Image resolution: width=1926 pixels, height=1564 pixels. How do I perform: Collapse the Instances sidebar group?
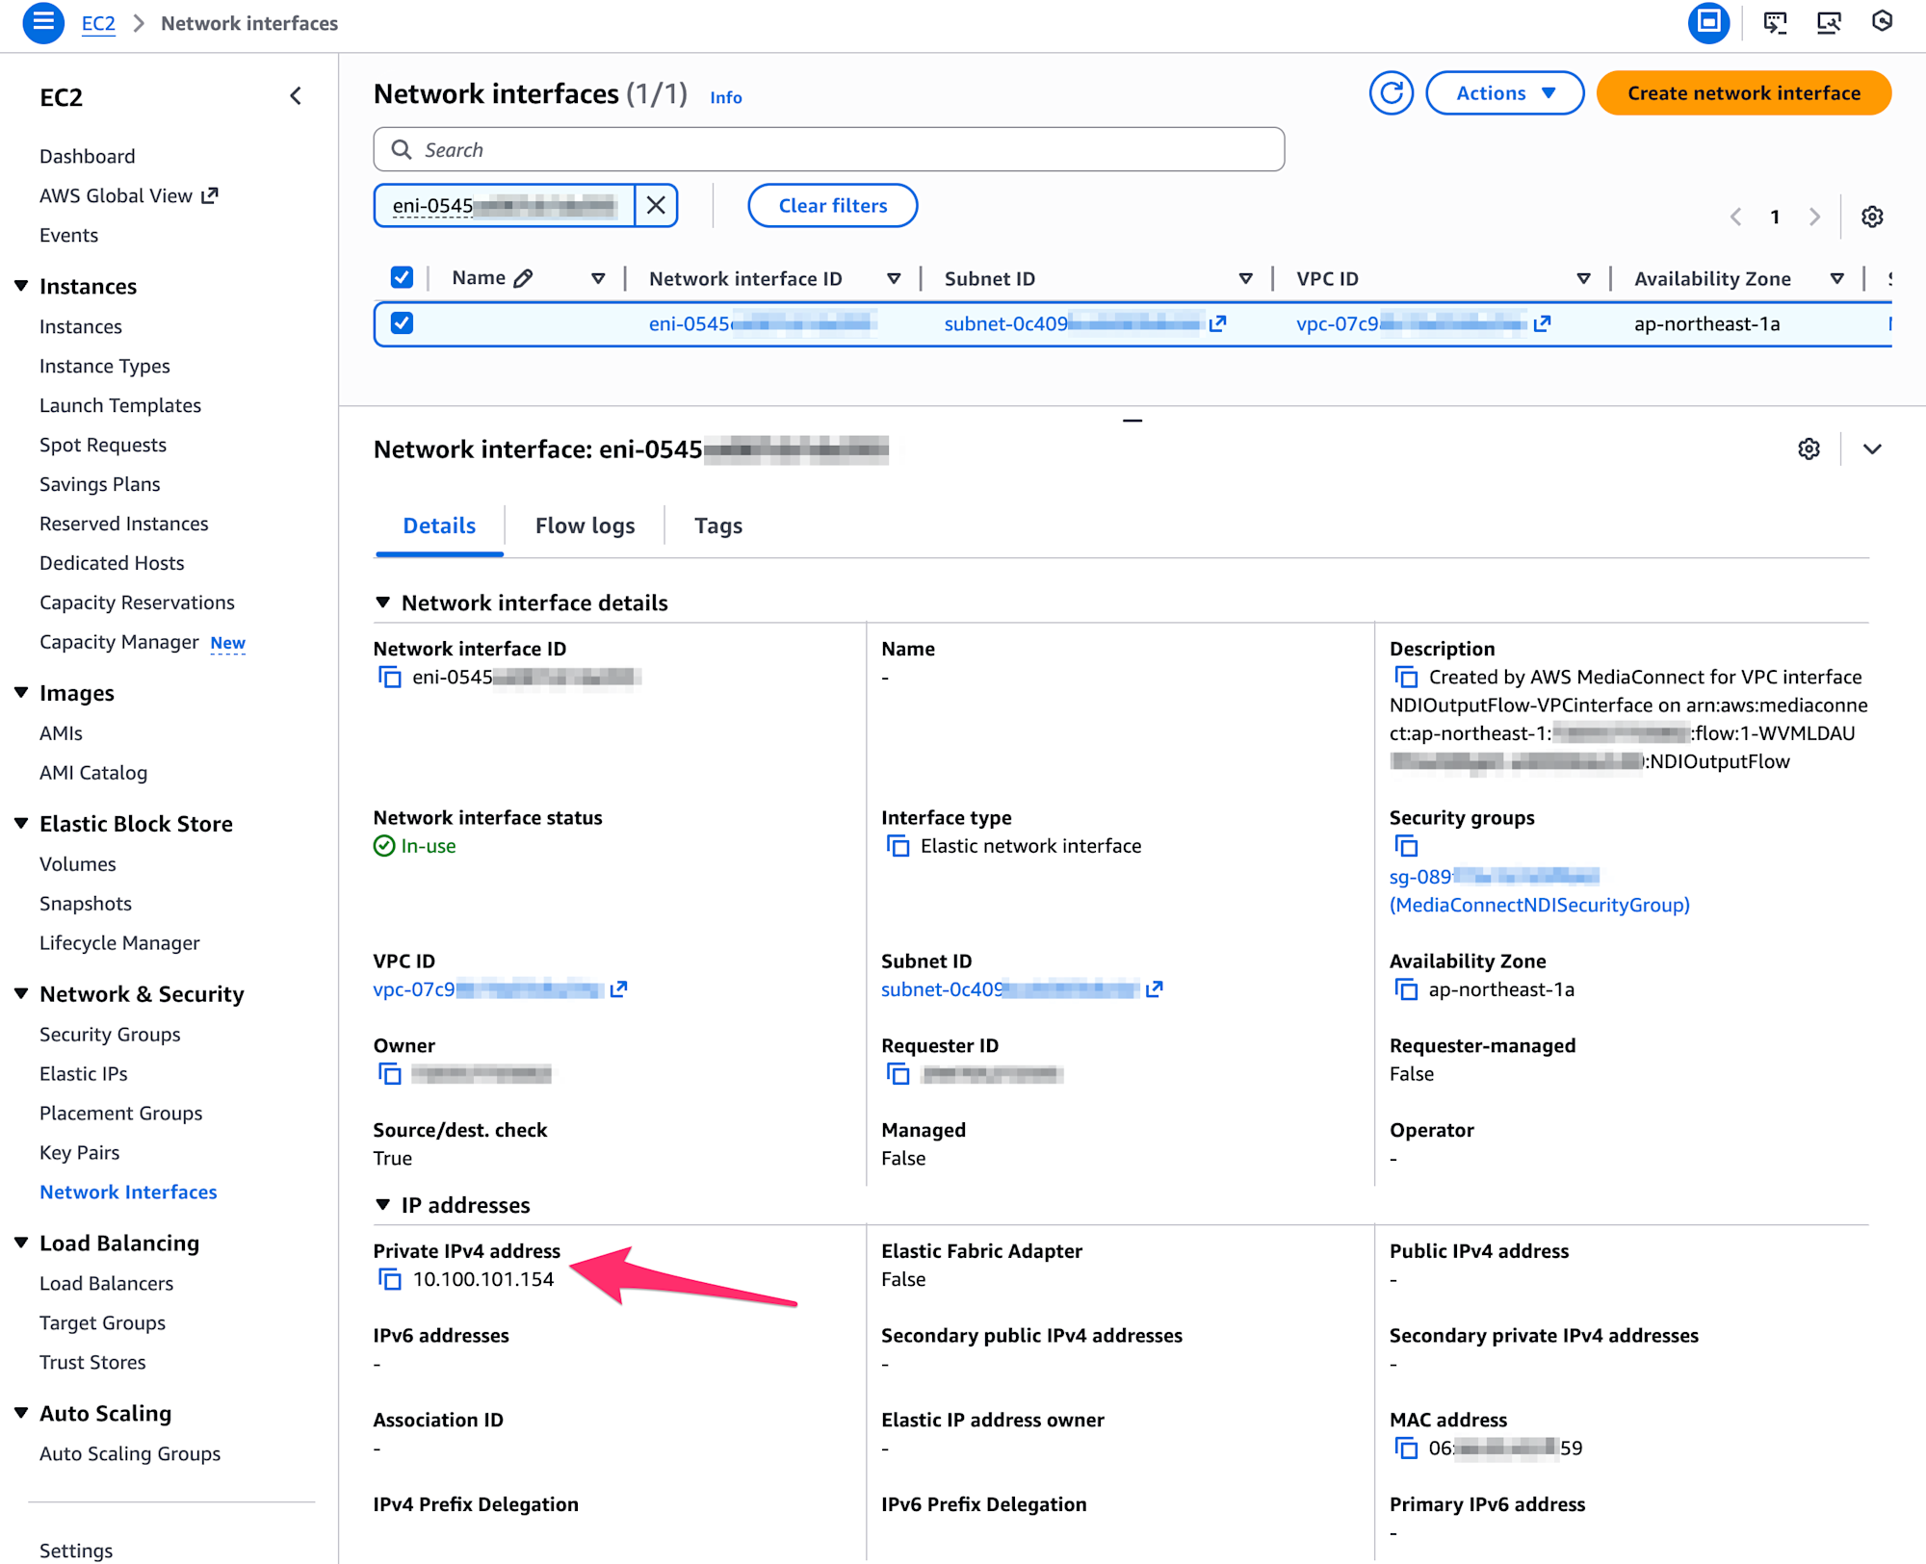21,286
